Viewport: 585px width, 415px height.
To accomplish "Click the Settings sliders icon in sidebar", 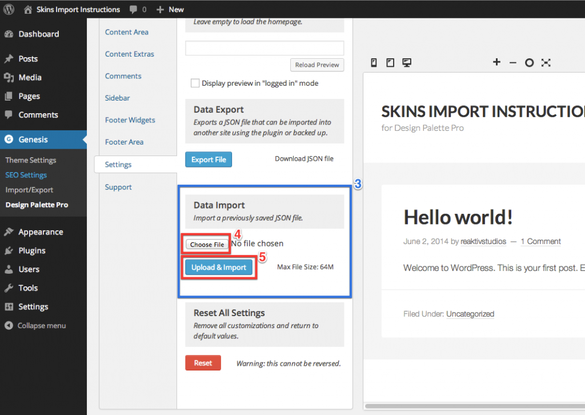I will [9, 306].
